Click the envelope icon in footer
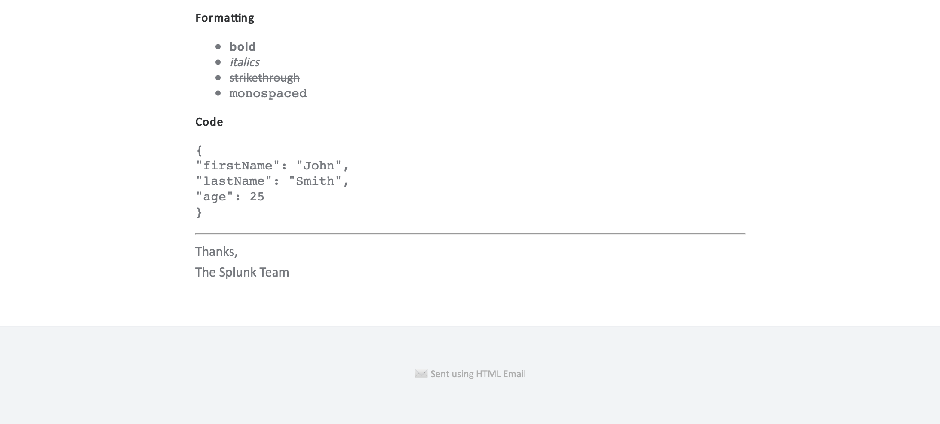The image size is (940, 424). click(x=421, y=374)
